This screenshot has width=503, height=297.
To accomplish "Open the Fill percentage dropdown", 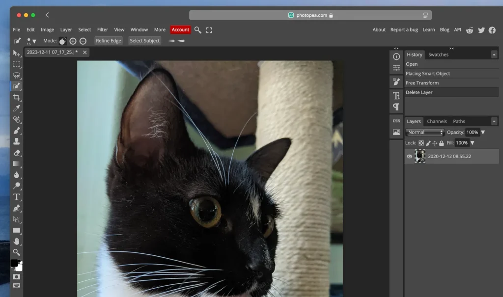I will click(x=473, y=143).
